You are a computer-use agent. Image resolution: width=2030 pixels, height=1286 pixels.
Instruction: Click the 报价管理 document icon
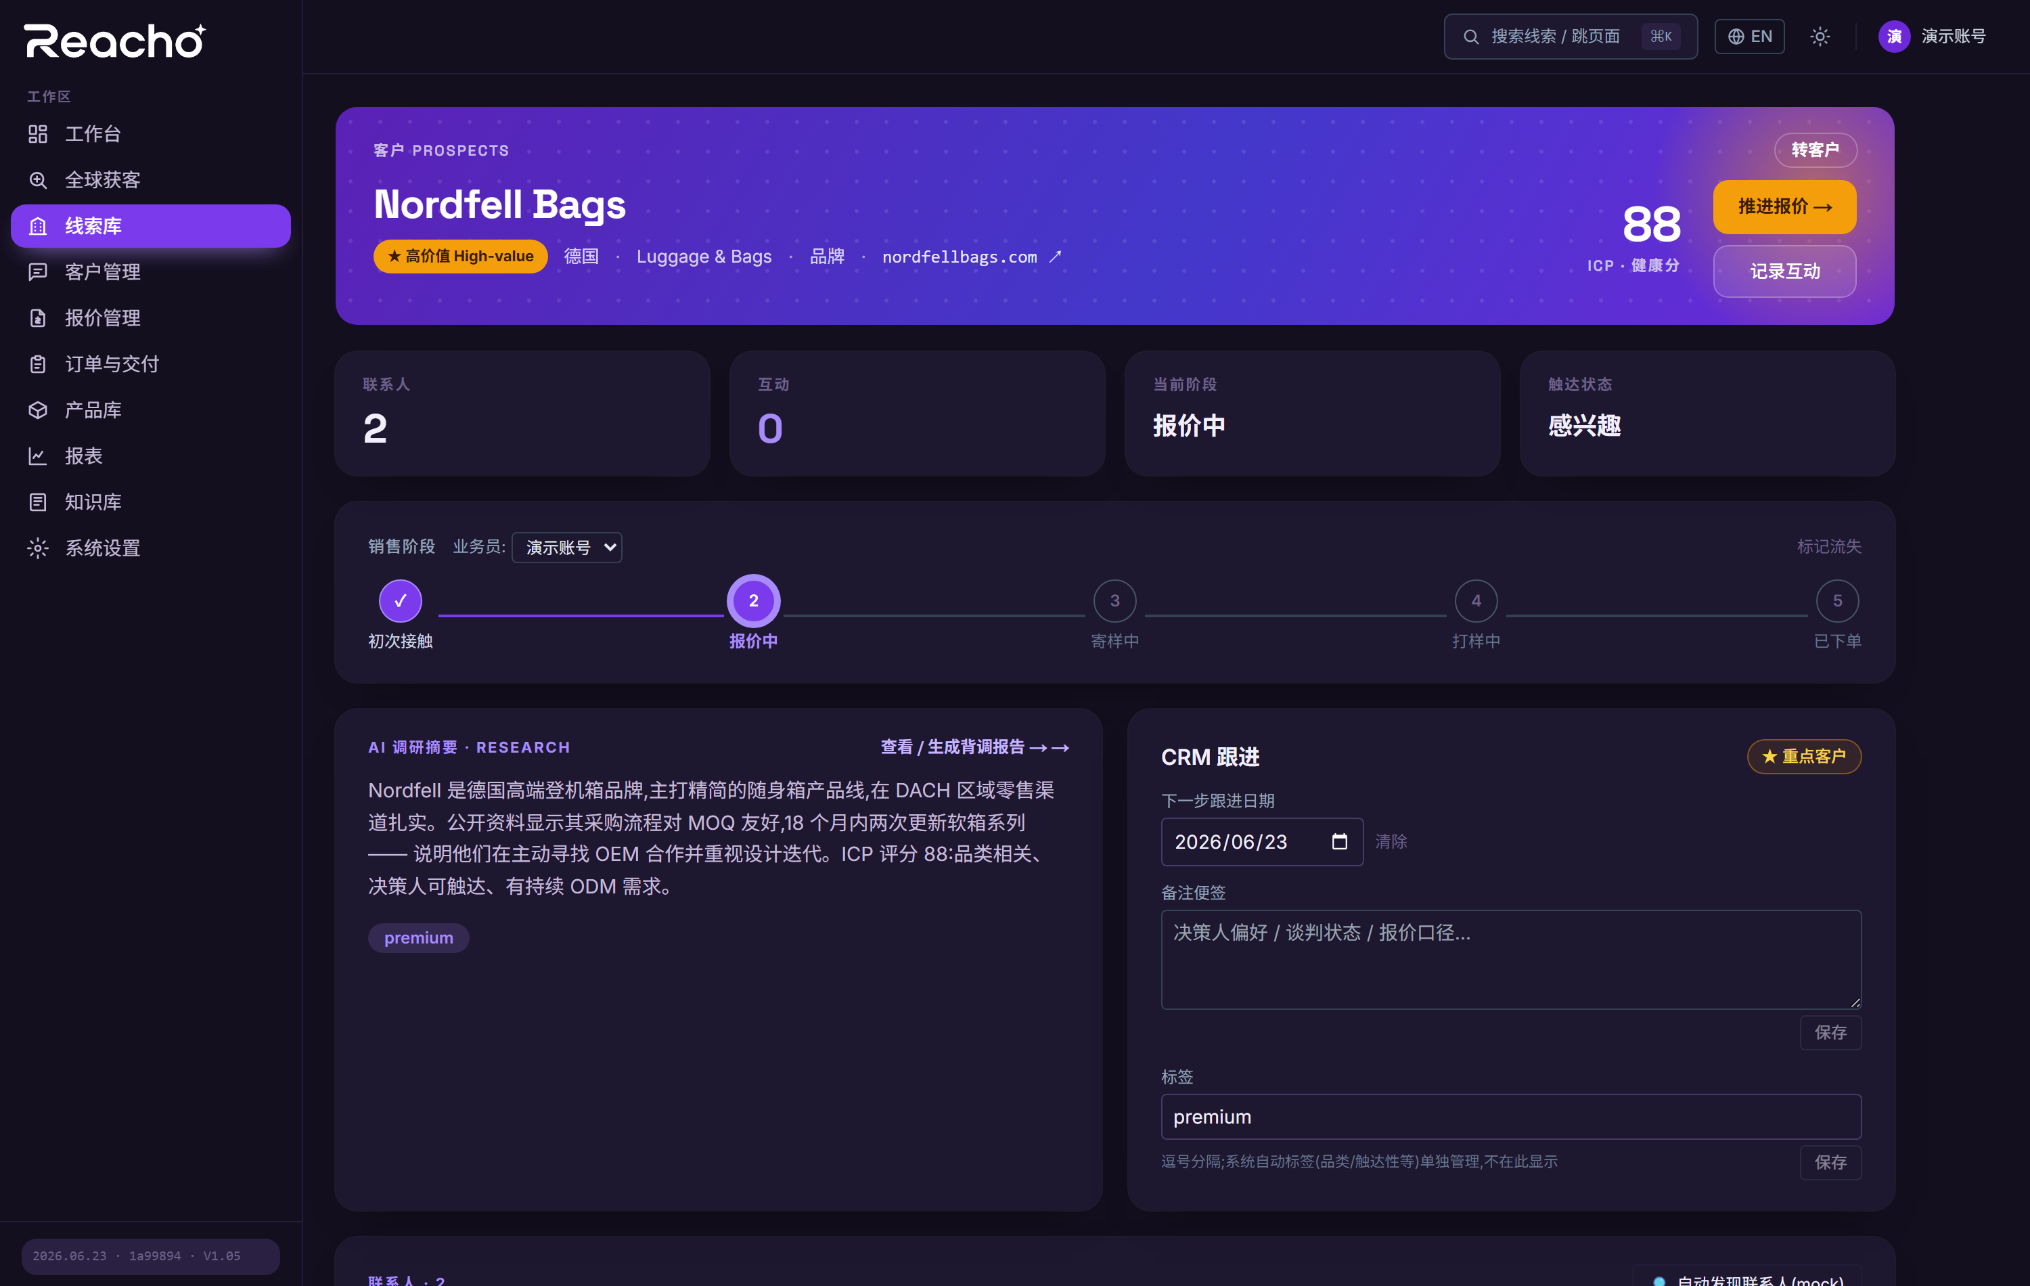(38, 318)
